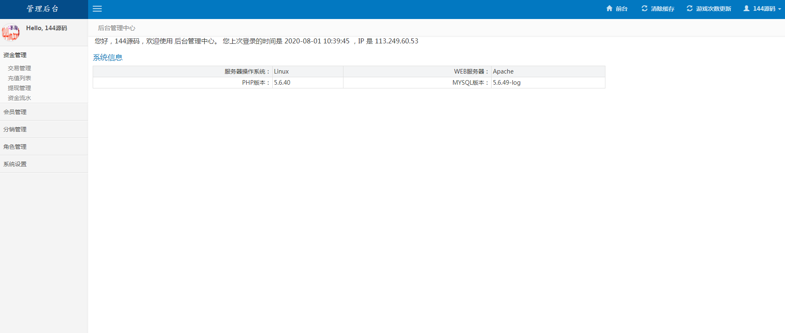
Task: Expand the 系统设置 sidebar section
Action: click(x=44, y=164)
